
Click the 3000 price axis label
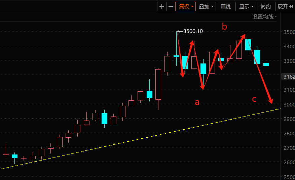click(289, 104)
